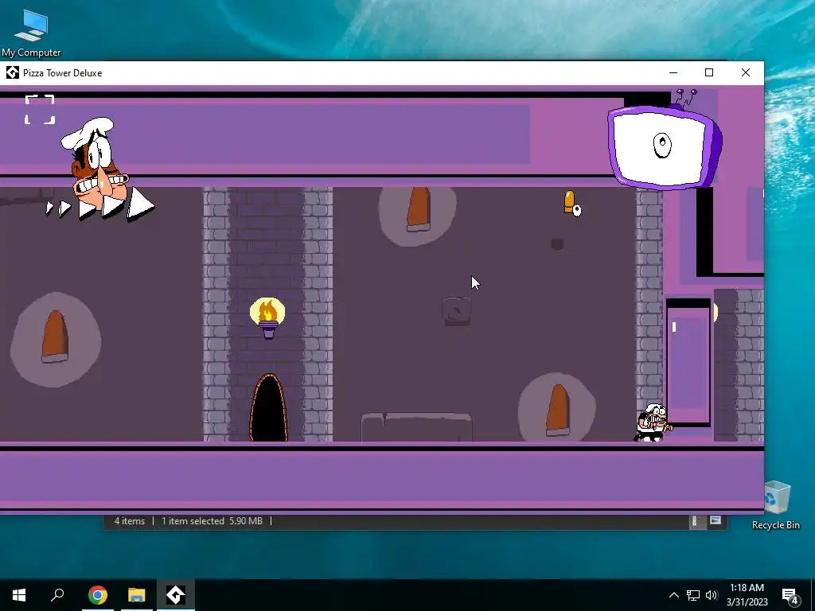Viewport: 815px width, 611px height.
Task: Click the small Peppino character near door
Action: 653,422
